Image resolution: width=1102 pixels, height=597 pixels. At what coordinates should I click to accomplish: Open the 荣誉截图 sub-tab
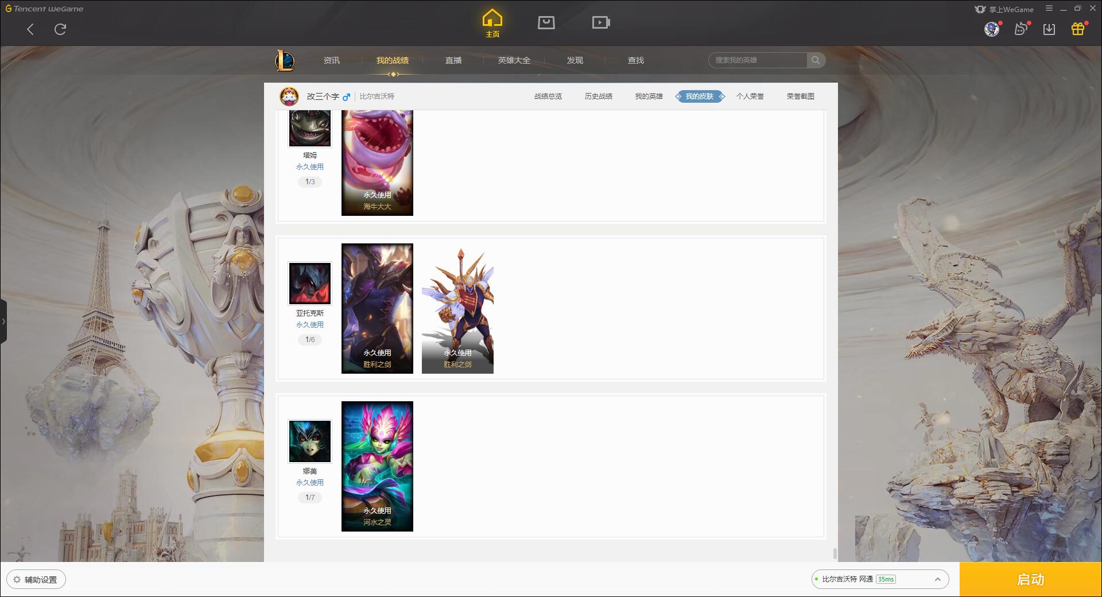[801, 96]
